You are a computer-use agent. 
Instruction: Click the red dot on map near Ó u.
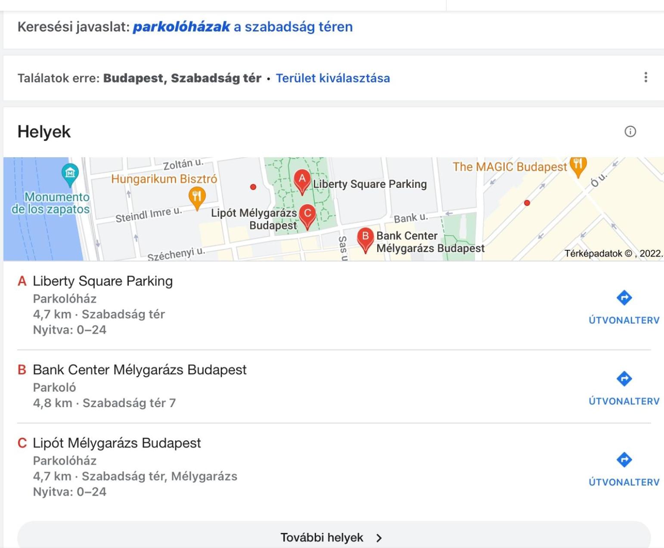click(527, 202)
